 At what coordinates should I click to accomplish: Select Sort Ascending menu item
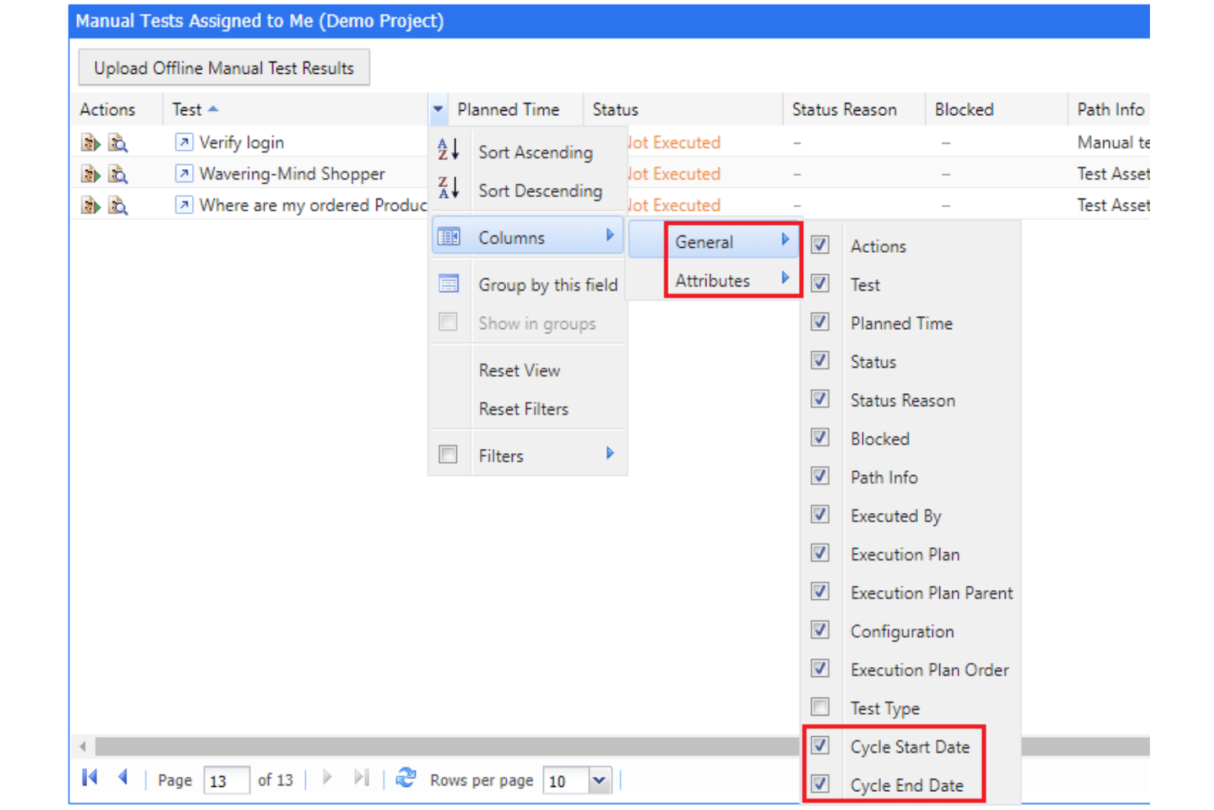click(527, 152)
